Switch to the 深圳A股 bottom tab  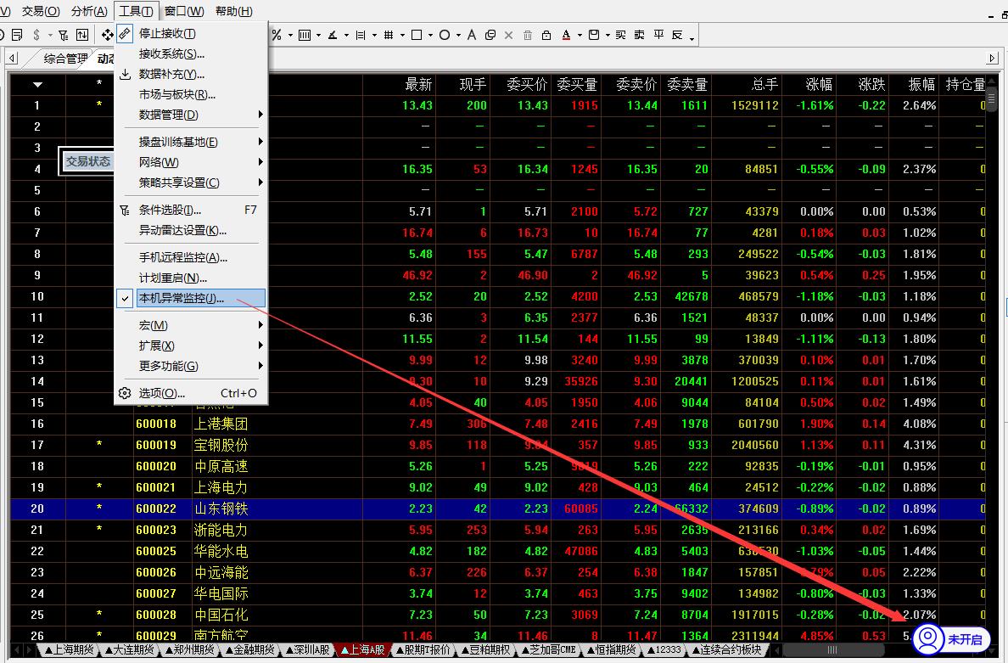click(307, 650)
